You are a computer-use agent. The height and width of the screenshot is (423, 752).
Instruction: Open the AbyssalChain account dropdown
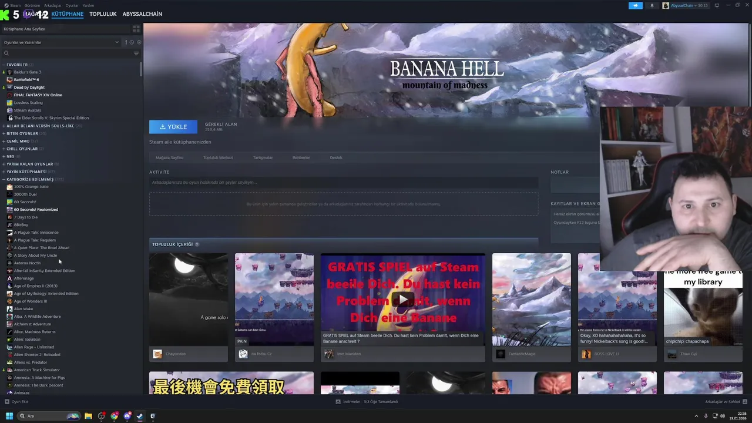pos(686,5)
